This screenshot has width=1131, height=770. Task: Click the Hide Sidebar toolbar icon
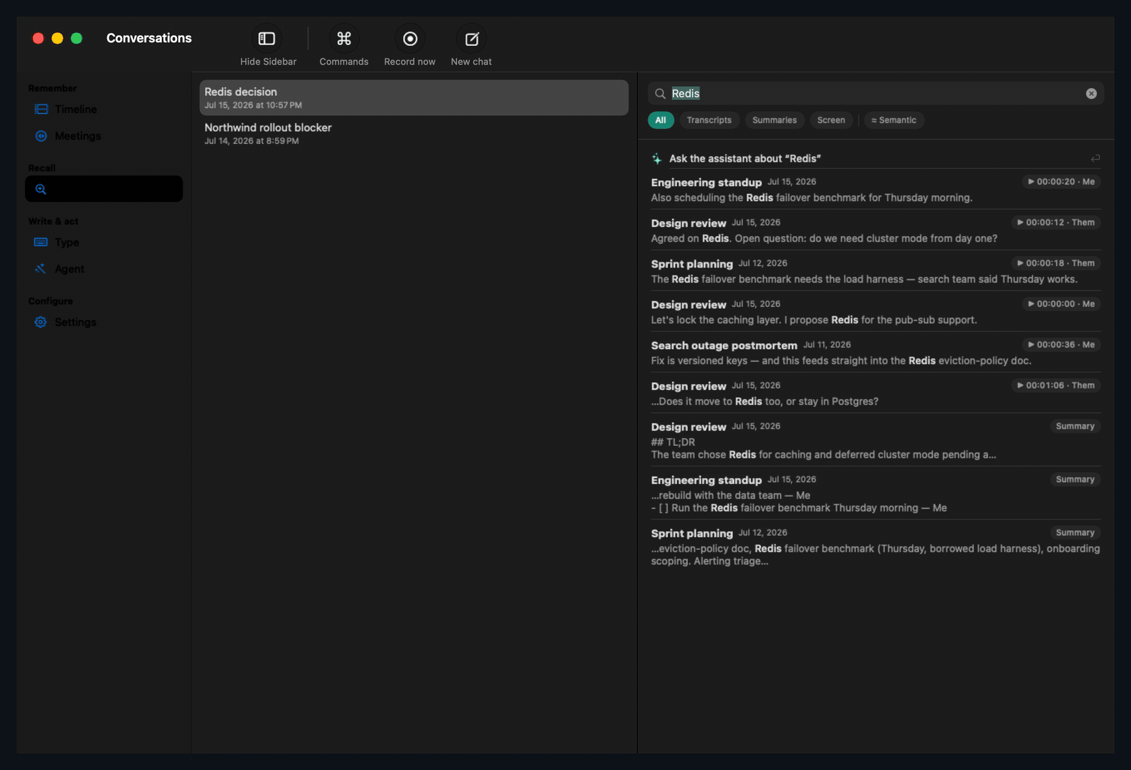(x=267, y=39)
